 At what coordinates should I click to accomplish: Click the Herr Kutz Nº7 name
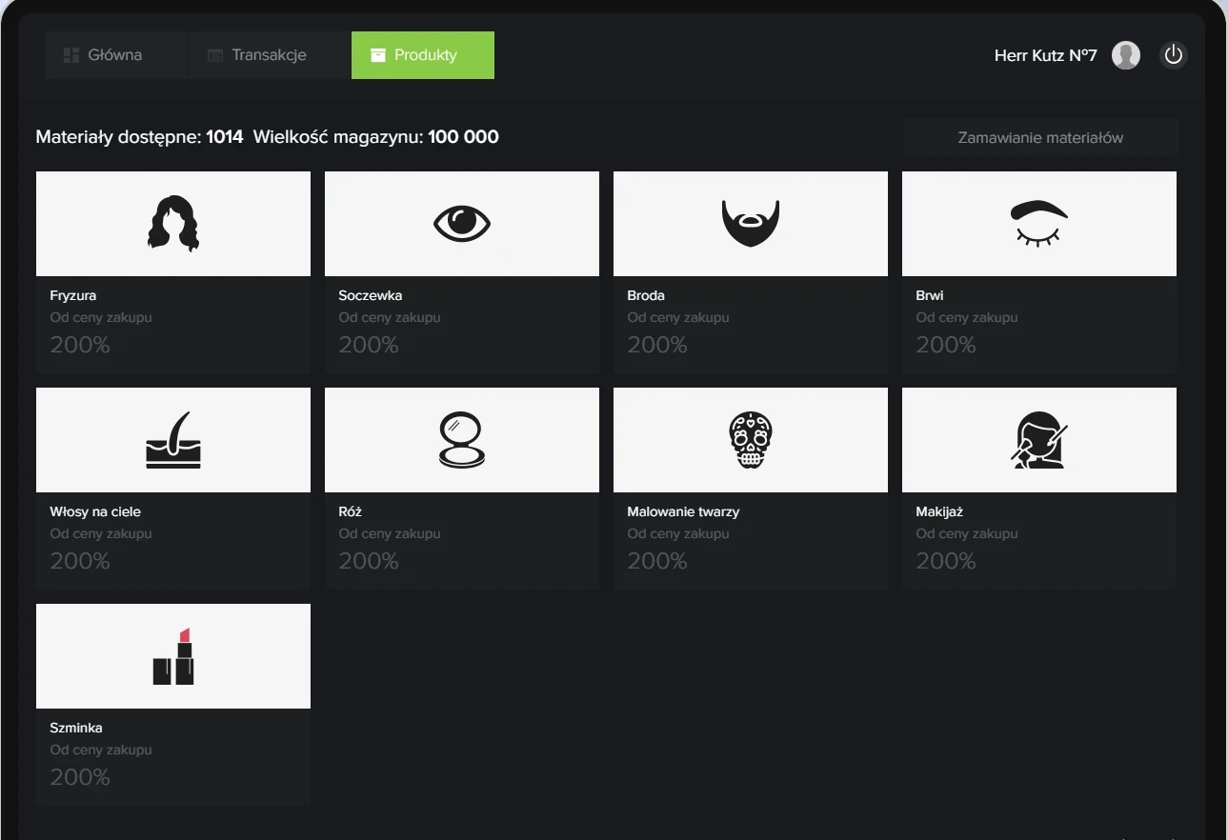[1045, 55]
